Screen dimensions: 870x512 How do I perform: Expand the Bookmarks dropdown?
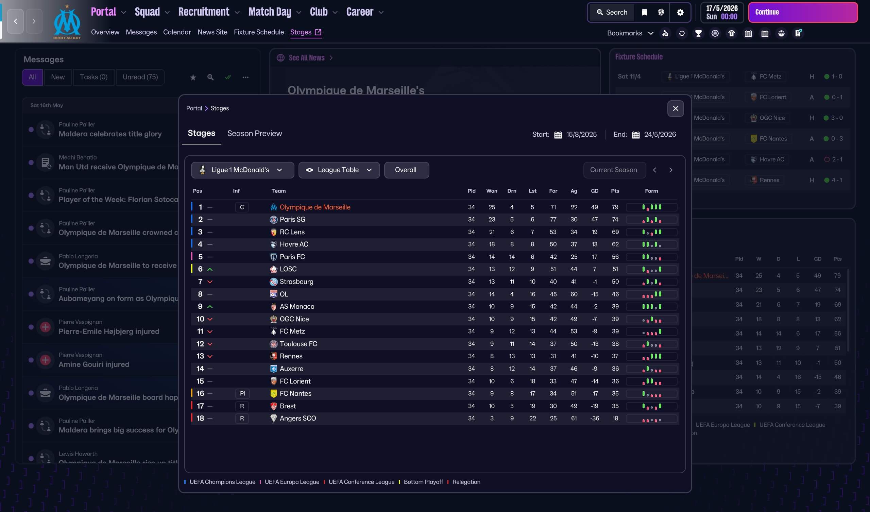pyautogui.click(x=630, y=33)
